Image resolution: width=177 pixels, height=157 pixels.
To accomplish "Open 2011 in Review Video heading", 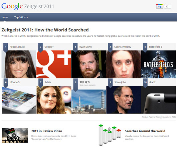I will click(47, 131).
